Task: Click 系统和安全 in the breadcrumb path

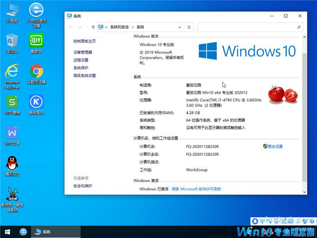Action: pyautogui.click(x=120, y=27)
